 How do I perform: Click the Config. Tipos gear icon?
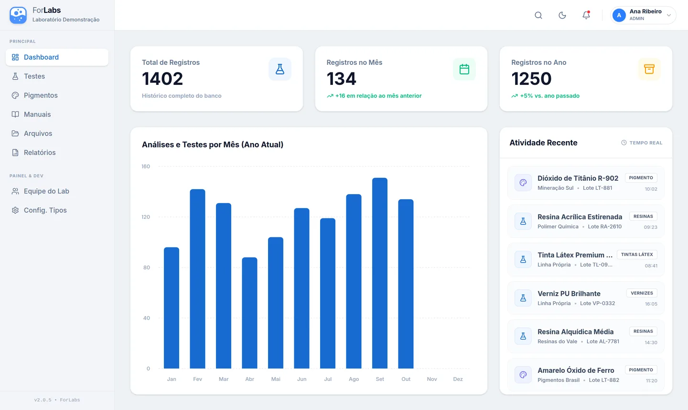click(15, 210)
